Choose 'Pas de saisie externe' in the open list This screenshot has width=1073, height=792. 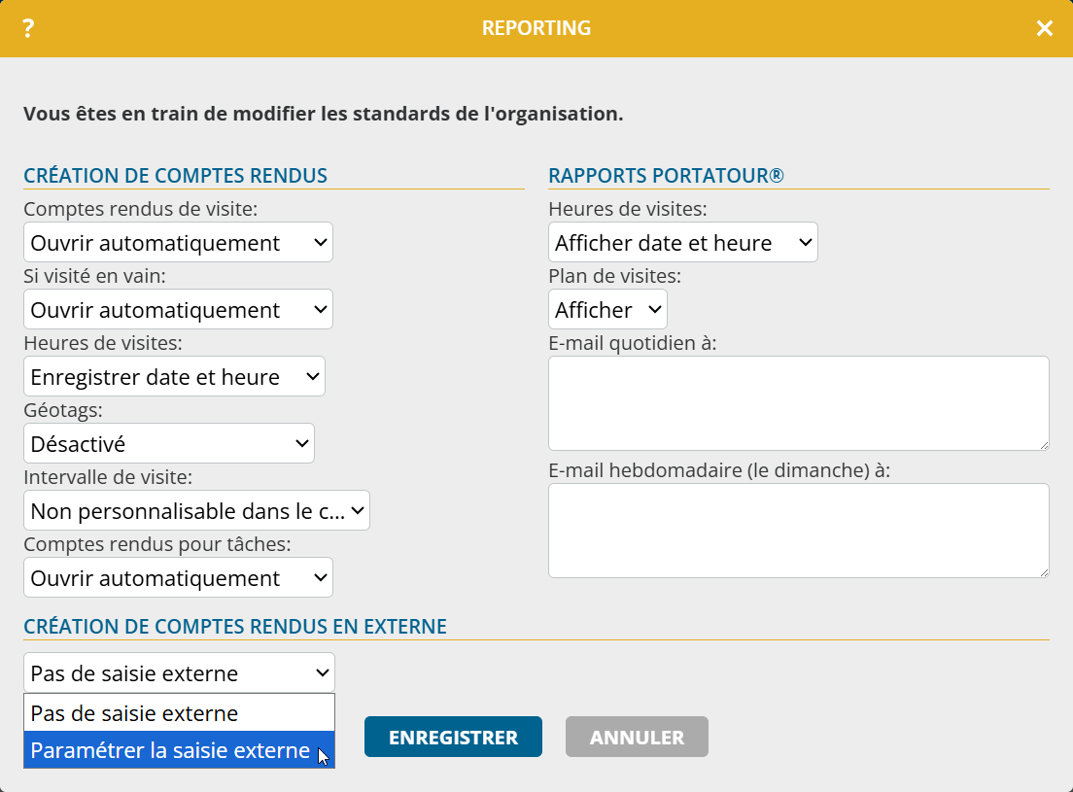point(179,713)
